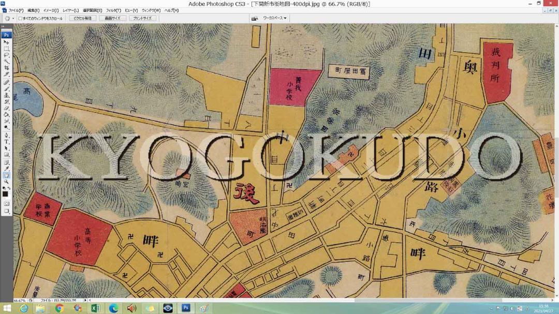Open the status bar info arrow menu

85,301
